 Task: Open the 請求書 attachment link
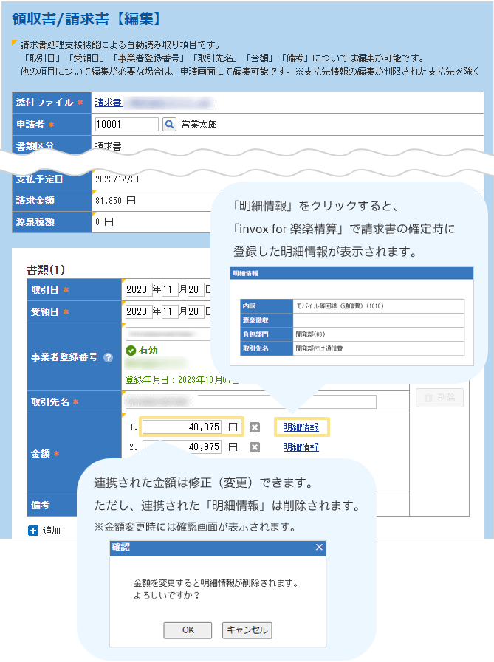click(109, 103)
